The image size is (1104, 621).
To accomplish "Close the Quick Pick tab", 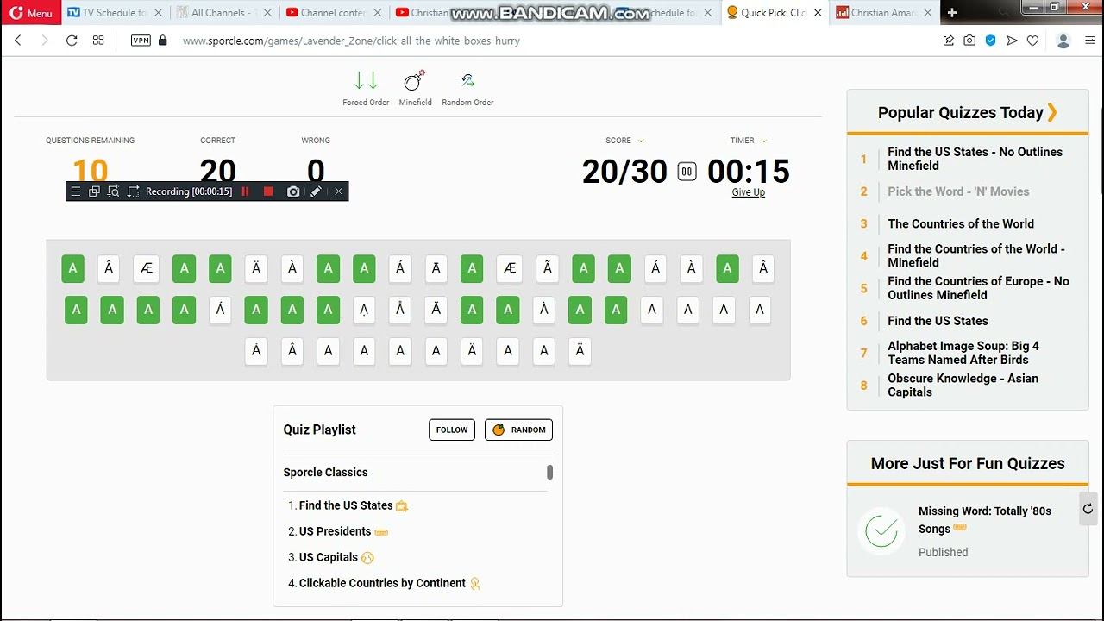I will coord(818,13).
